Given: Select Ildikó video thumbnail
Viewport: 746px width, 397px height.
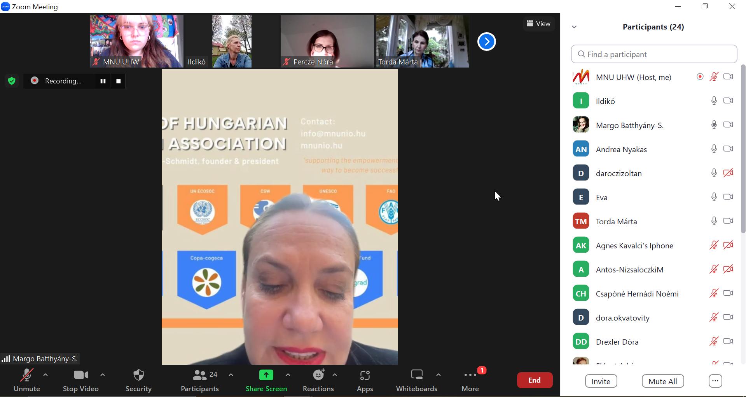Looking at the screenshot, I should tap(232, 41).
